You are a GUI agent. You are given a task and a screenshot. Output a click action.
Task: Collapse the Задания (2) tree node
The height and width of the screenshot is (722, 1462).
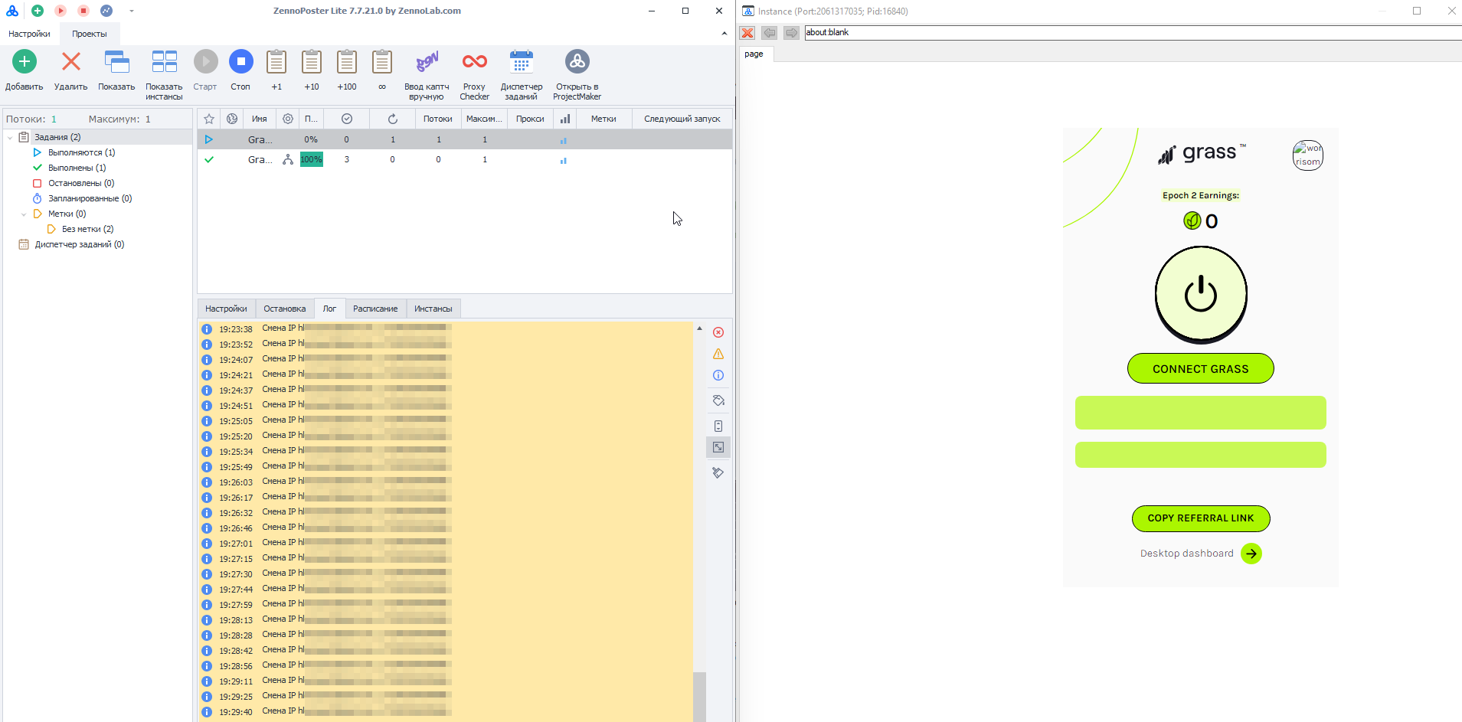[10, 138]
